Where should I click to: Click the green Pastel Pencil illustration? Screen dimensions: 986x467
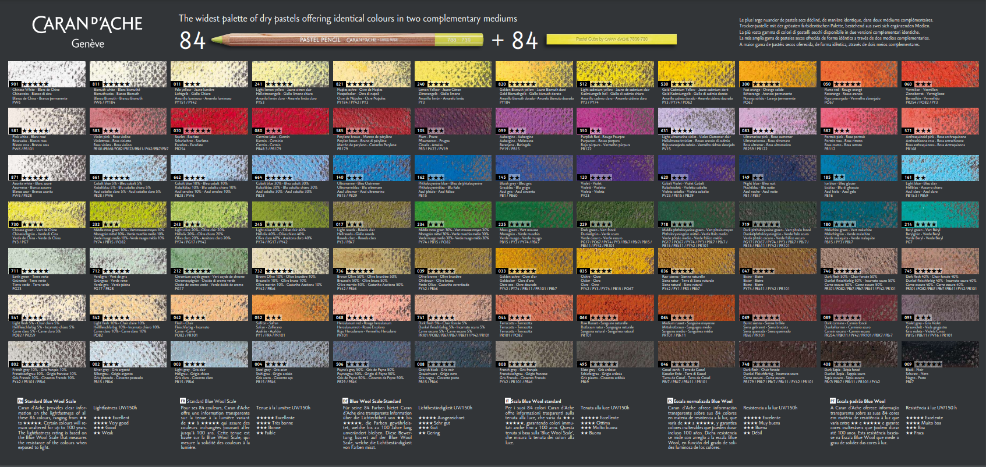347,40
